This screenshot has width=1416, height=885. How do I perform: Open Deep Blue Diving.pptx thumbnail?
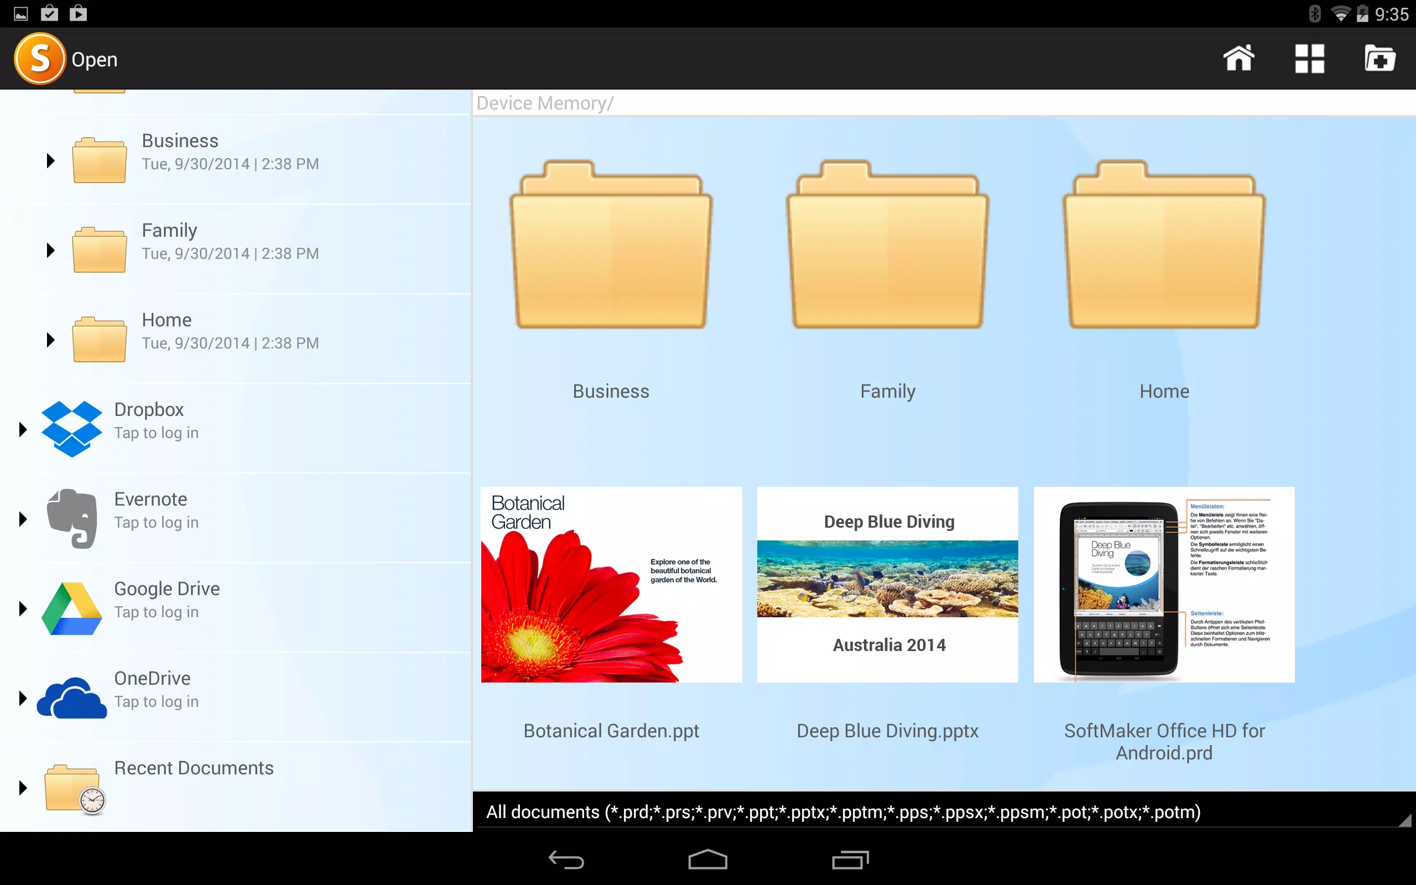click(x=888, y=584)
